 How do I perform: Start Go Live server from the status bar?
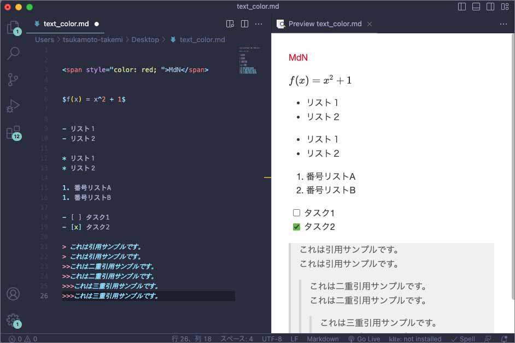click(364, 339)
